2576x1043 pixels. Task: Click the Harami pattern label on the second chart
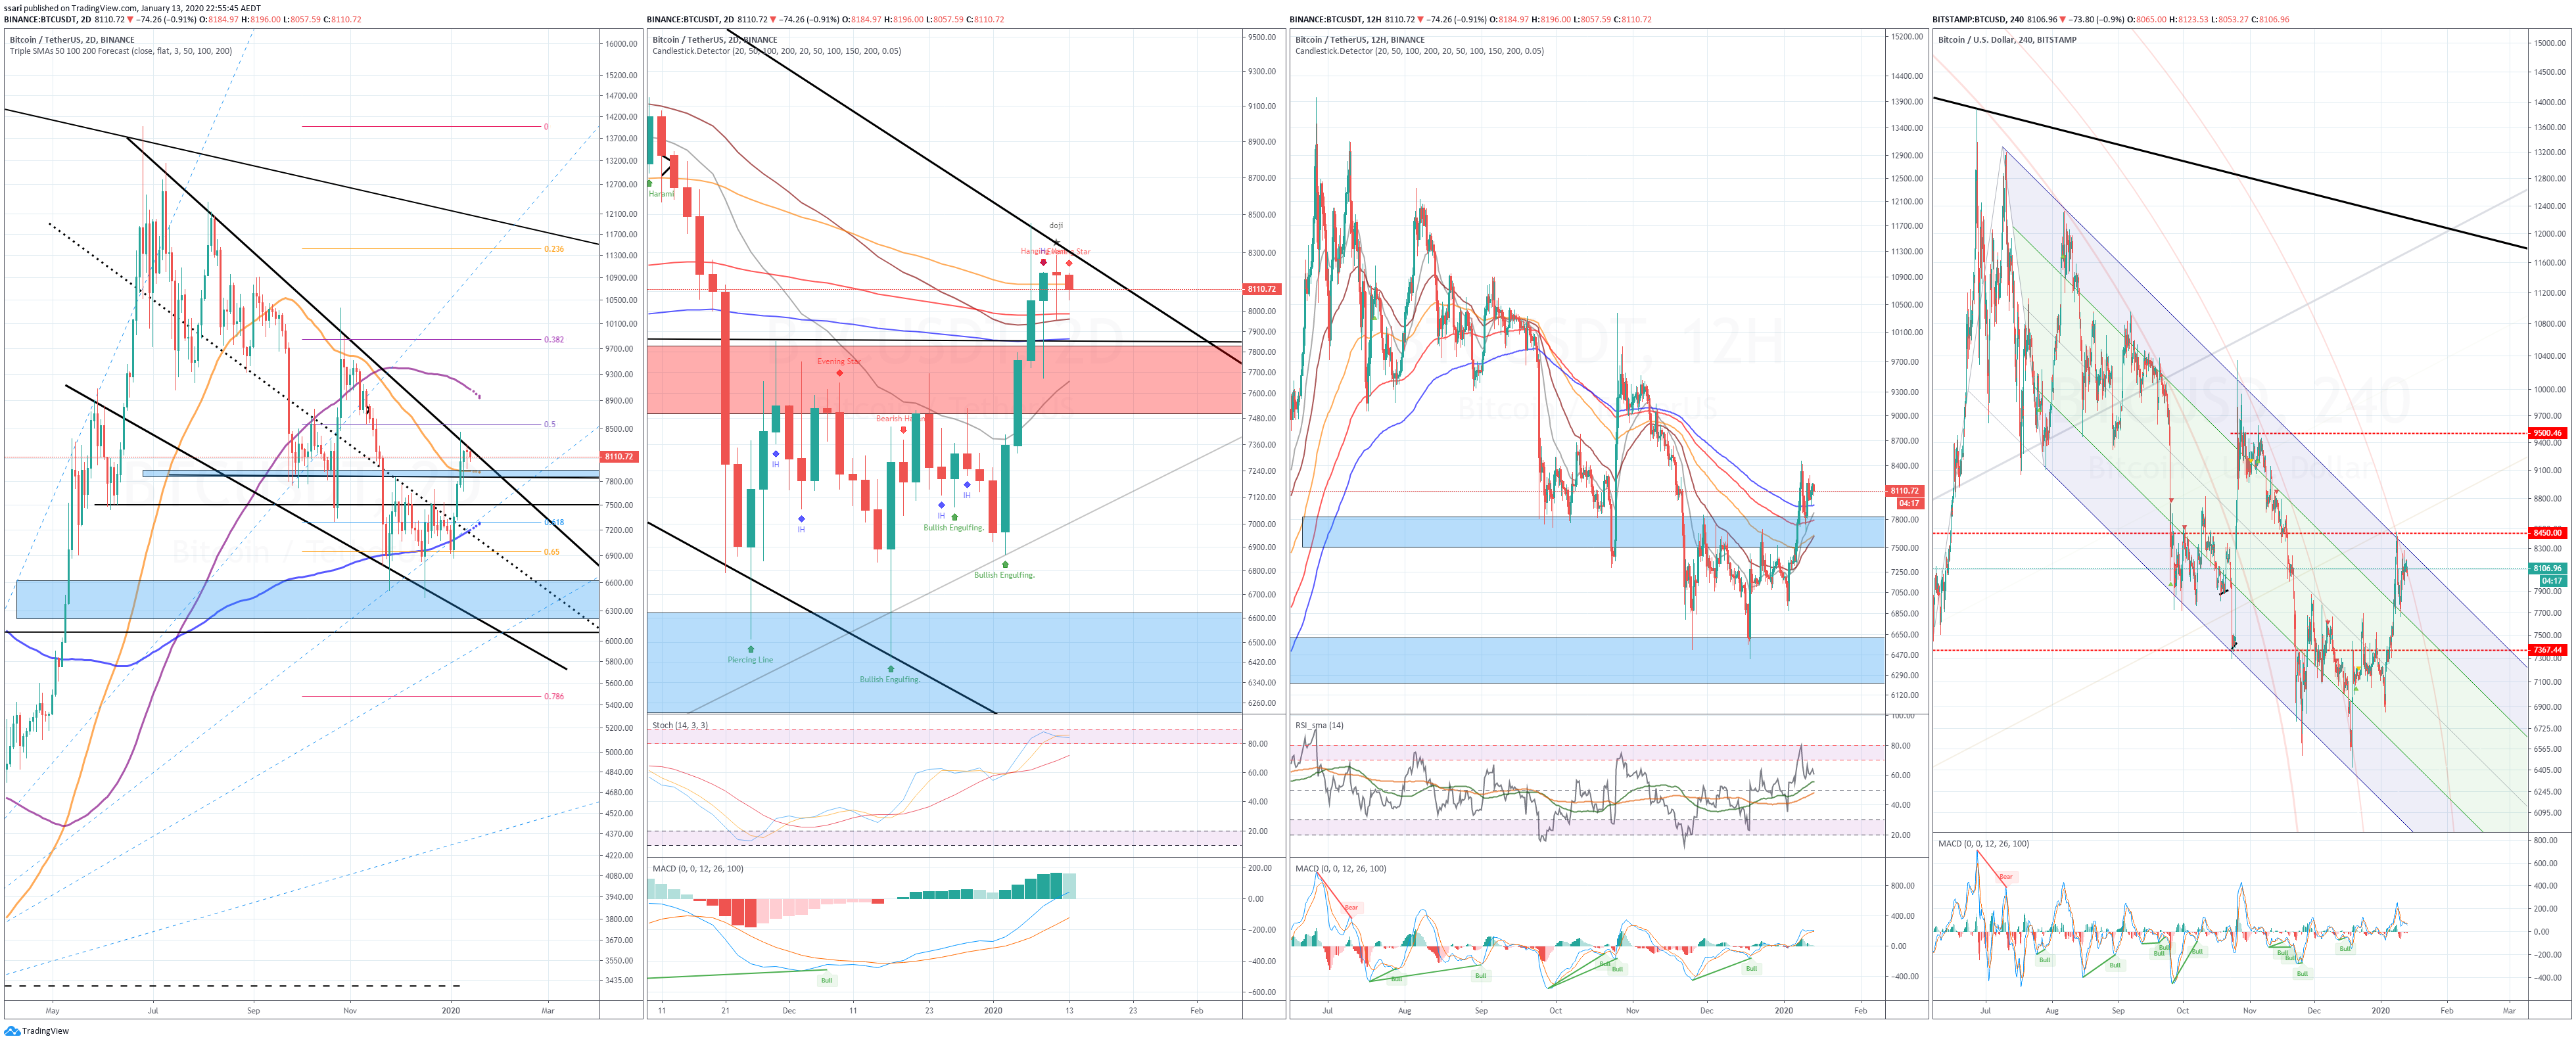point(661,194)
